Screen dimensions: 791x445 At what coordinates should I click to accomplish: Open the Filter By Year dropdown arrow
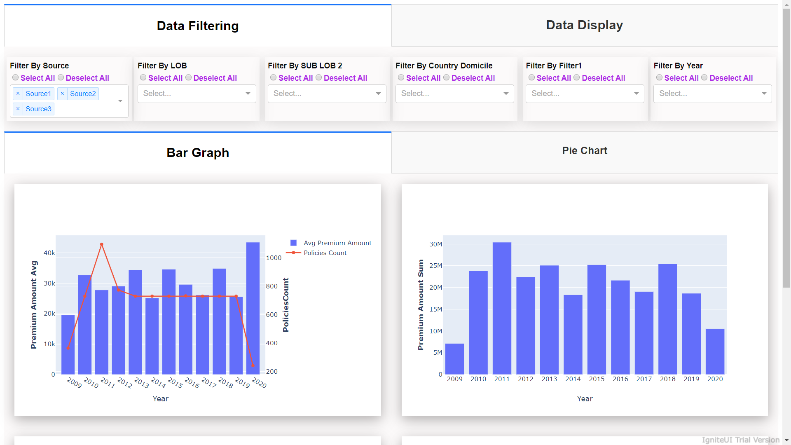pyautogui.click(x=764, y=94)
